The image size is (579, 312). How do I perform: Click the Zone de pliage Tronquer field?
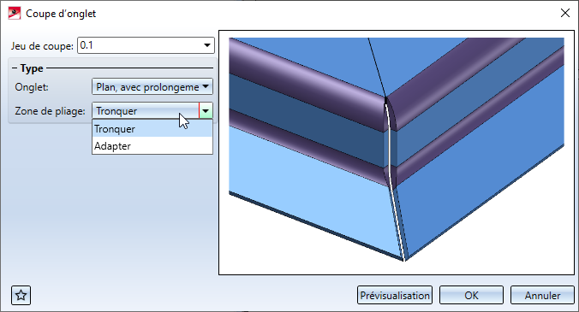146,110
